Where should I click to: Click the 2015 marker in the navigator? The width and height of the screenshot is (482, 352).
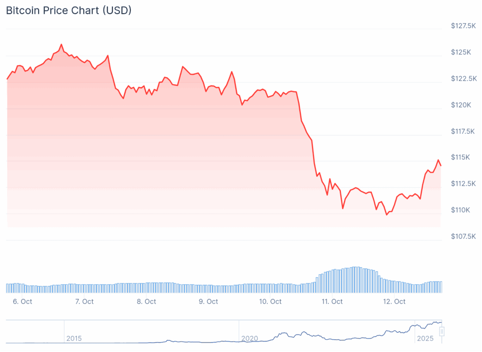coord(74,338)
